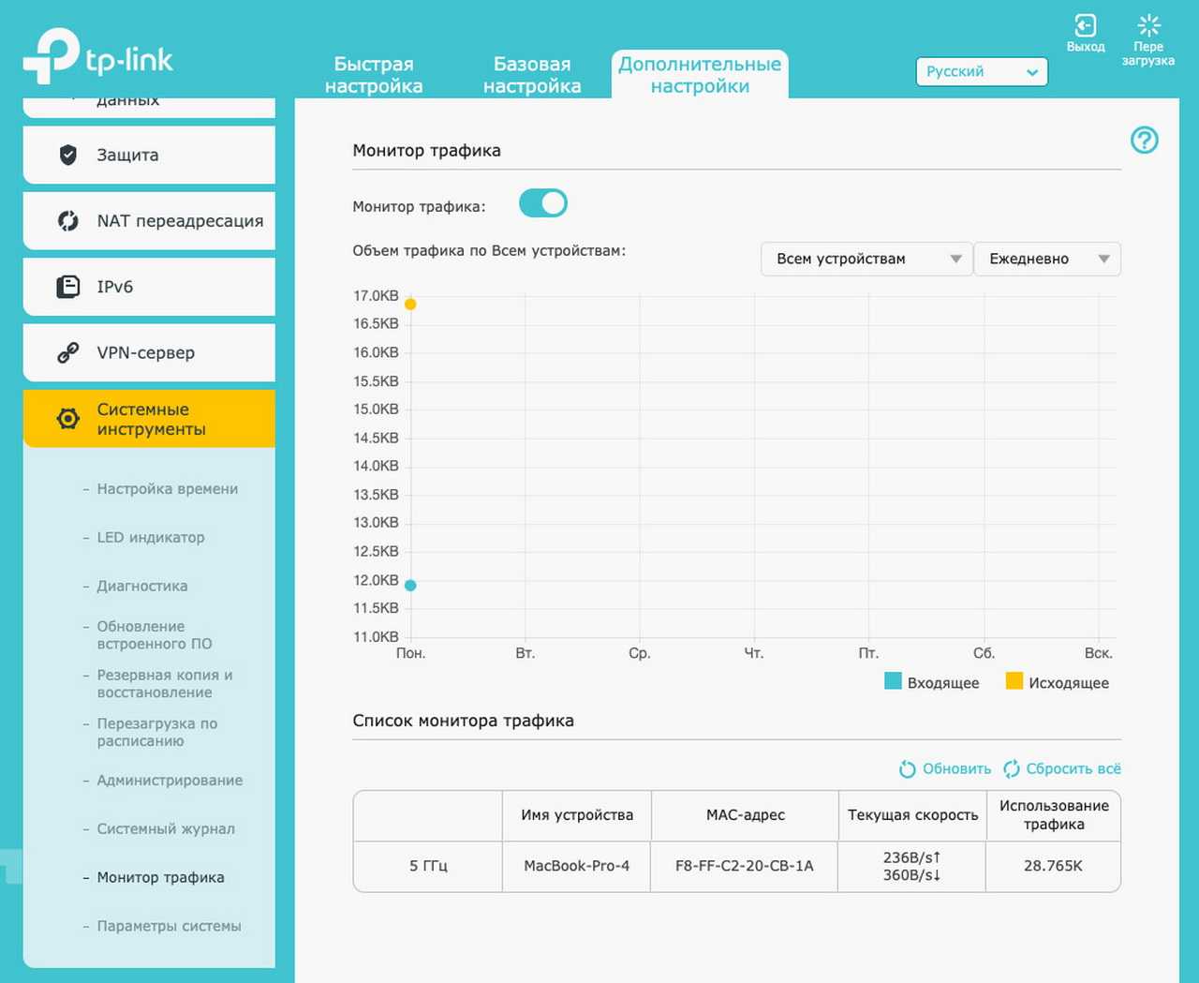Viewport: 1199px width, 983px height.
Task: Click Сбросить всё to reset traffic
Action: (1062, 769)
